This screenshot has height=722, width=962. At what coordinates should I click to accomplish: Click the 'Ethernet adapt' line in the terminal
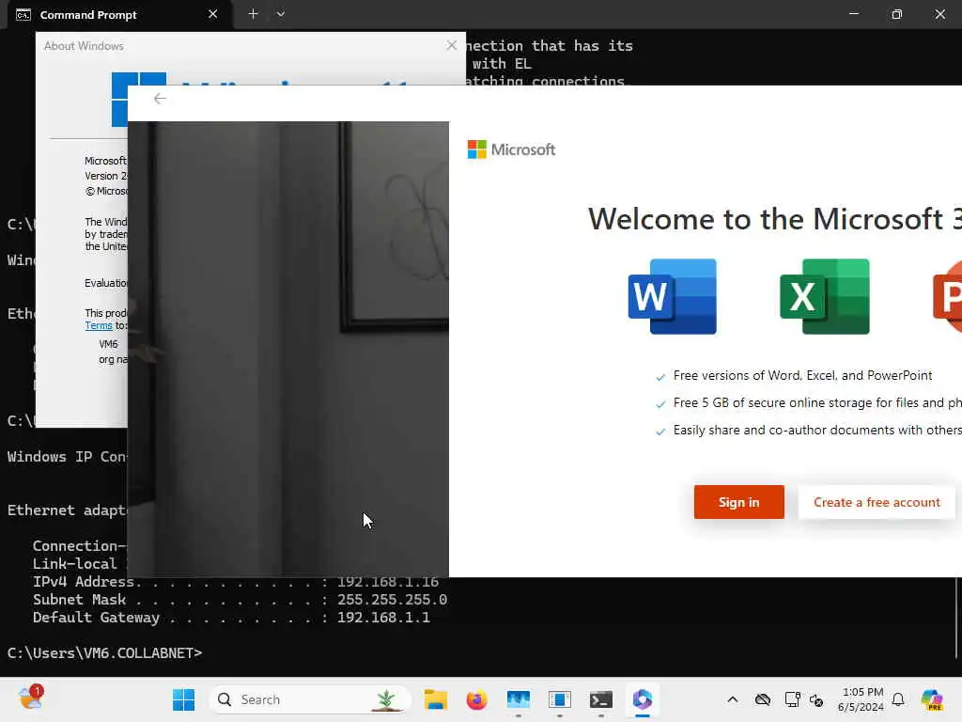point(67,510)
